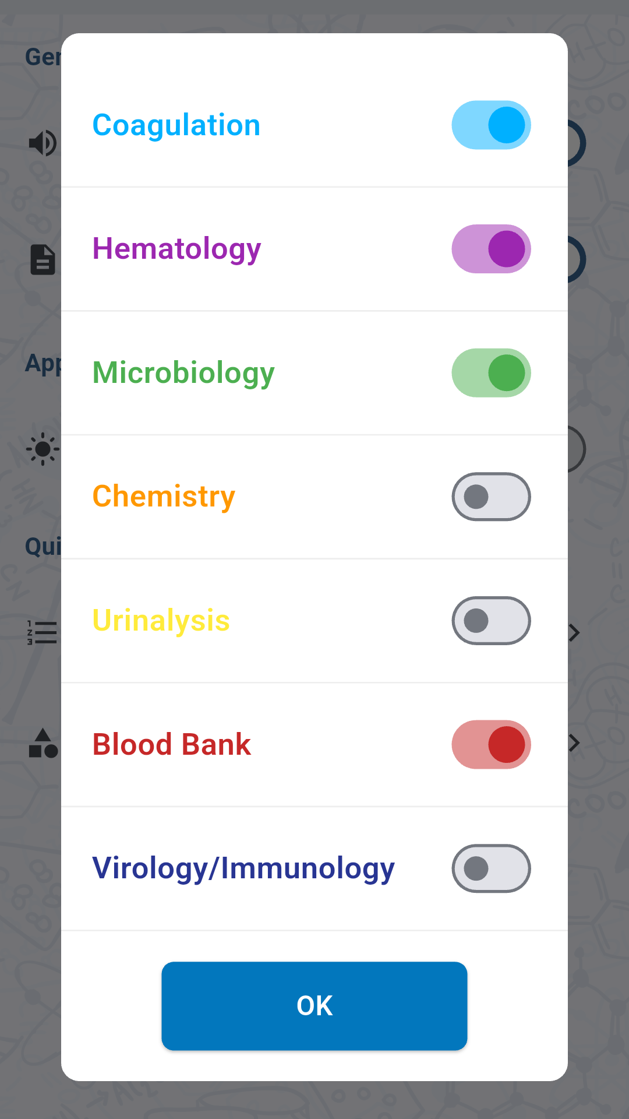Click the Microbiology label text

183,373
